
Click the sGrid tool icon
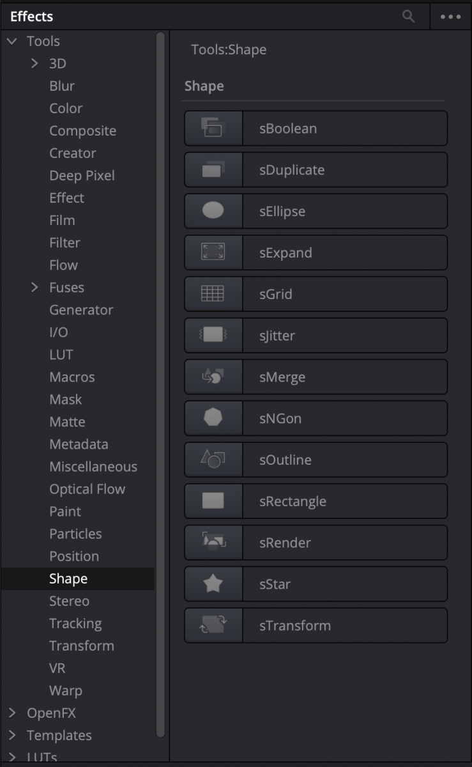(213, 294)
